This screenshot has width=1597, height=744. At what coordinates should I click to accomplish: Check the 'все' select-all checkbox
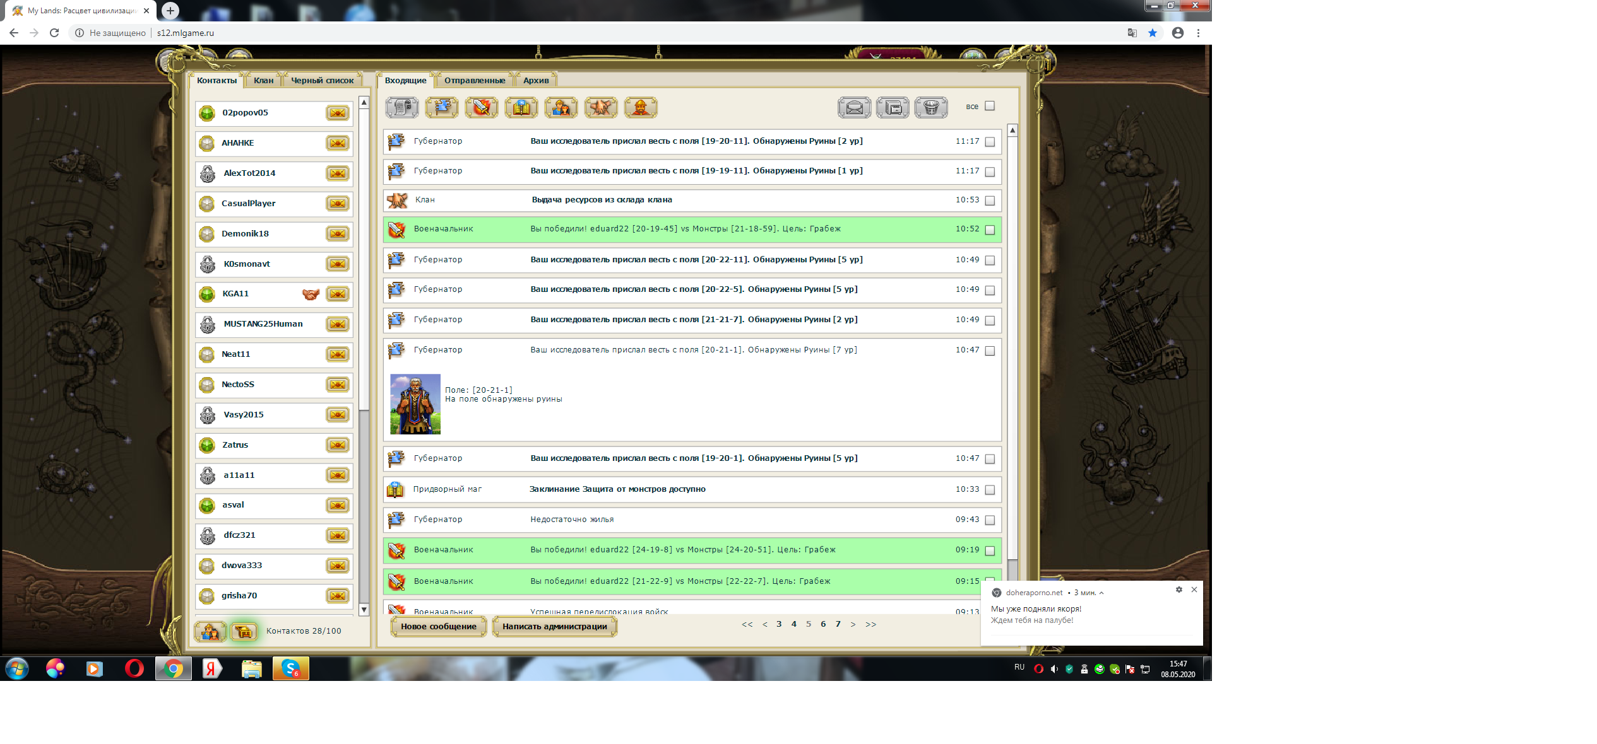click(x=990, y=106)
